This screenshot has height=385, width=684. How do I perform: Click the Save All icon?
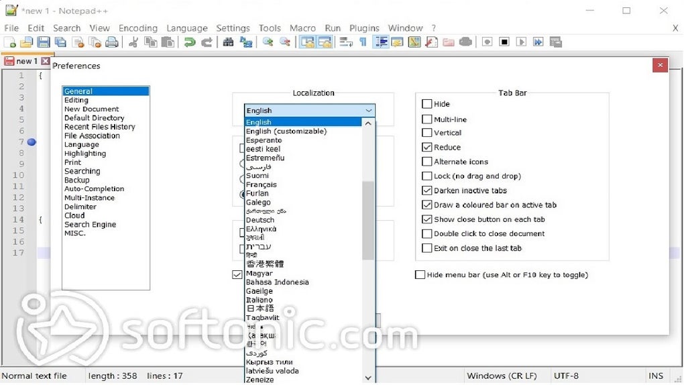click(60, 42)
